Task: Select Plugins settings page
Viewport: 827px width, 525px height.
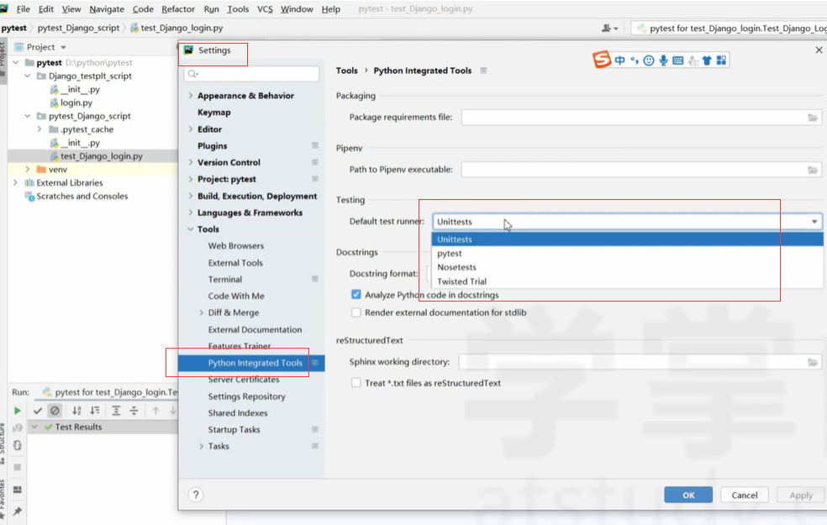Action: (x=212, y=146)
